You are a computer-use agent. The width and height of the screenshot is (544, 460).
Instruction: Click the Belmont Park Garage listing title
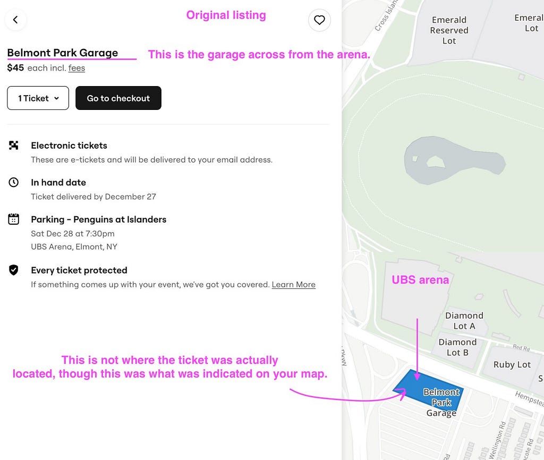[x=63, y=53]
